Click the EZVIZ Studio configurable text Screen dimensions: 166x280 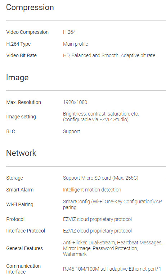click(x=96, y=119)
